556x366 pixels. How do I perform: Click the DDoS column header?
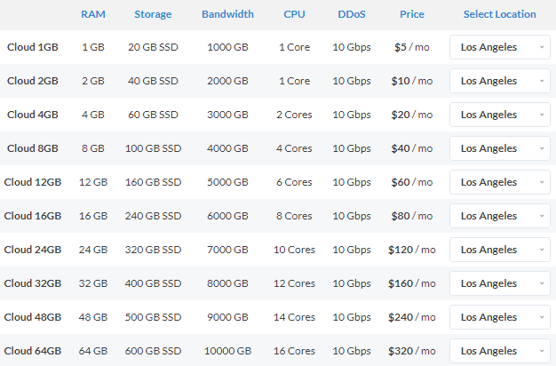coord(352,14)
